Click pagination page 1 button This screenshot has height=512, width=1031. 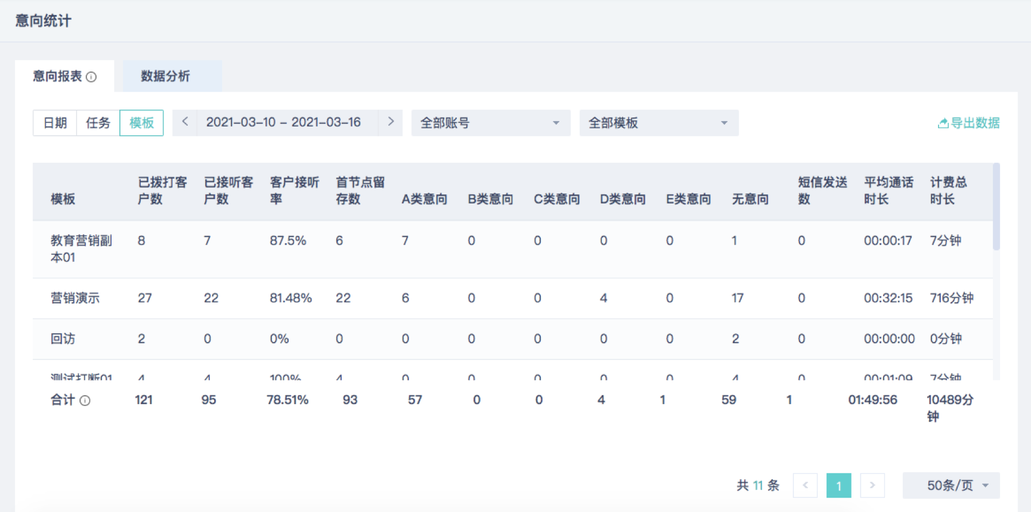[838, 485]
